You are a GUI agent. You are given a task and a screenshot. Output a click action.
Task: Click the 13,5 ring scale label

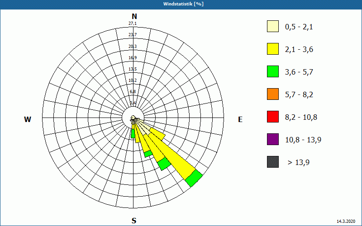point(133,69)
